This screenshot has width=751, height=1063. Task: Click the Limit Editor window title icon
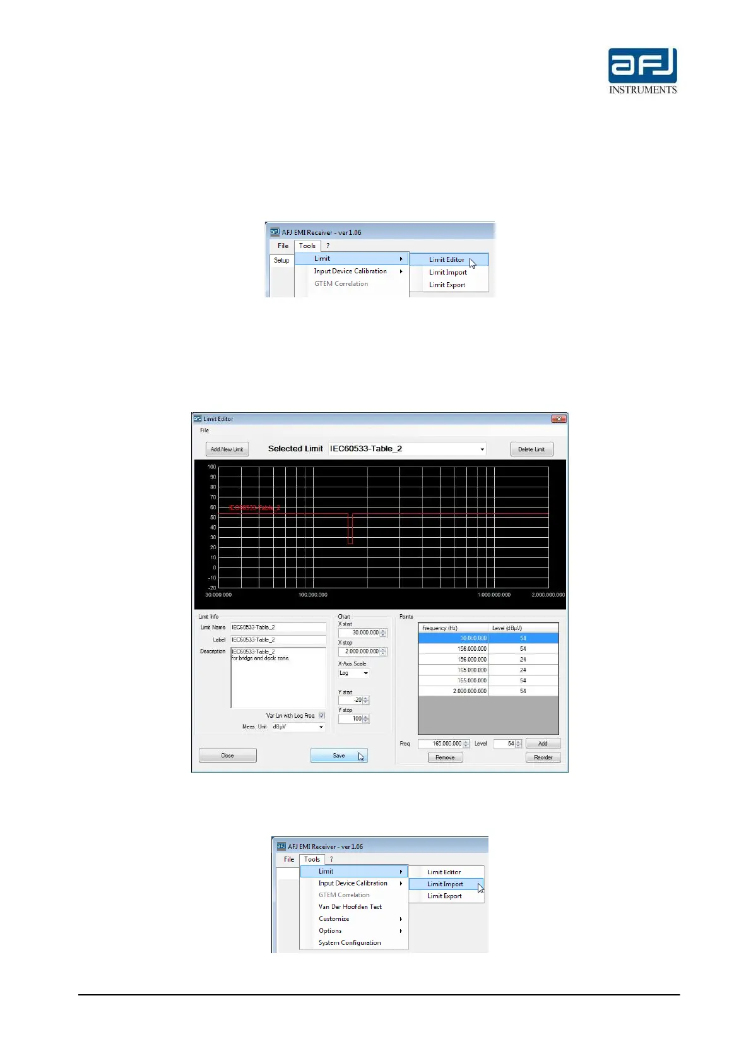(x=197, y=419)
